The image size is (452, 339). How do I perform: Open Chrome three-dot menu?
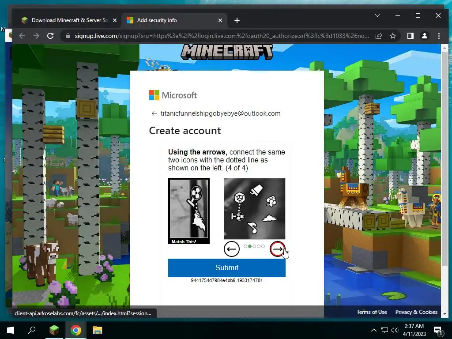tap(439, 36)
